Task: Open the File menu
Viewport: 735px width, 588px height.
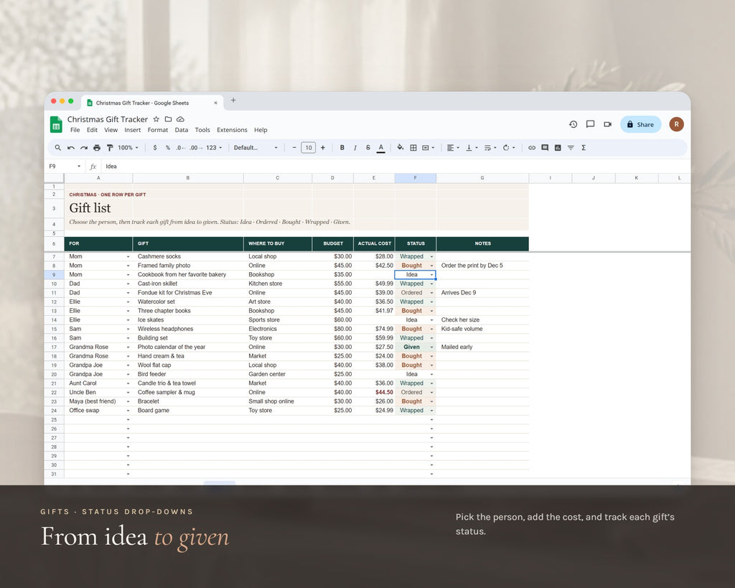Action: [x=75, y=130]
